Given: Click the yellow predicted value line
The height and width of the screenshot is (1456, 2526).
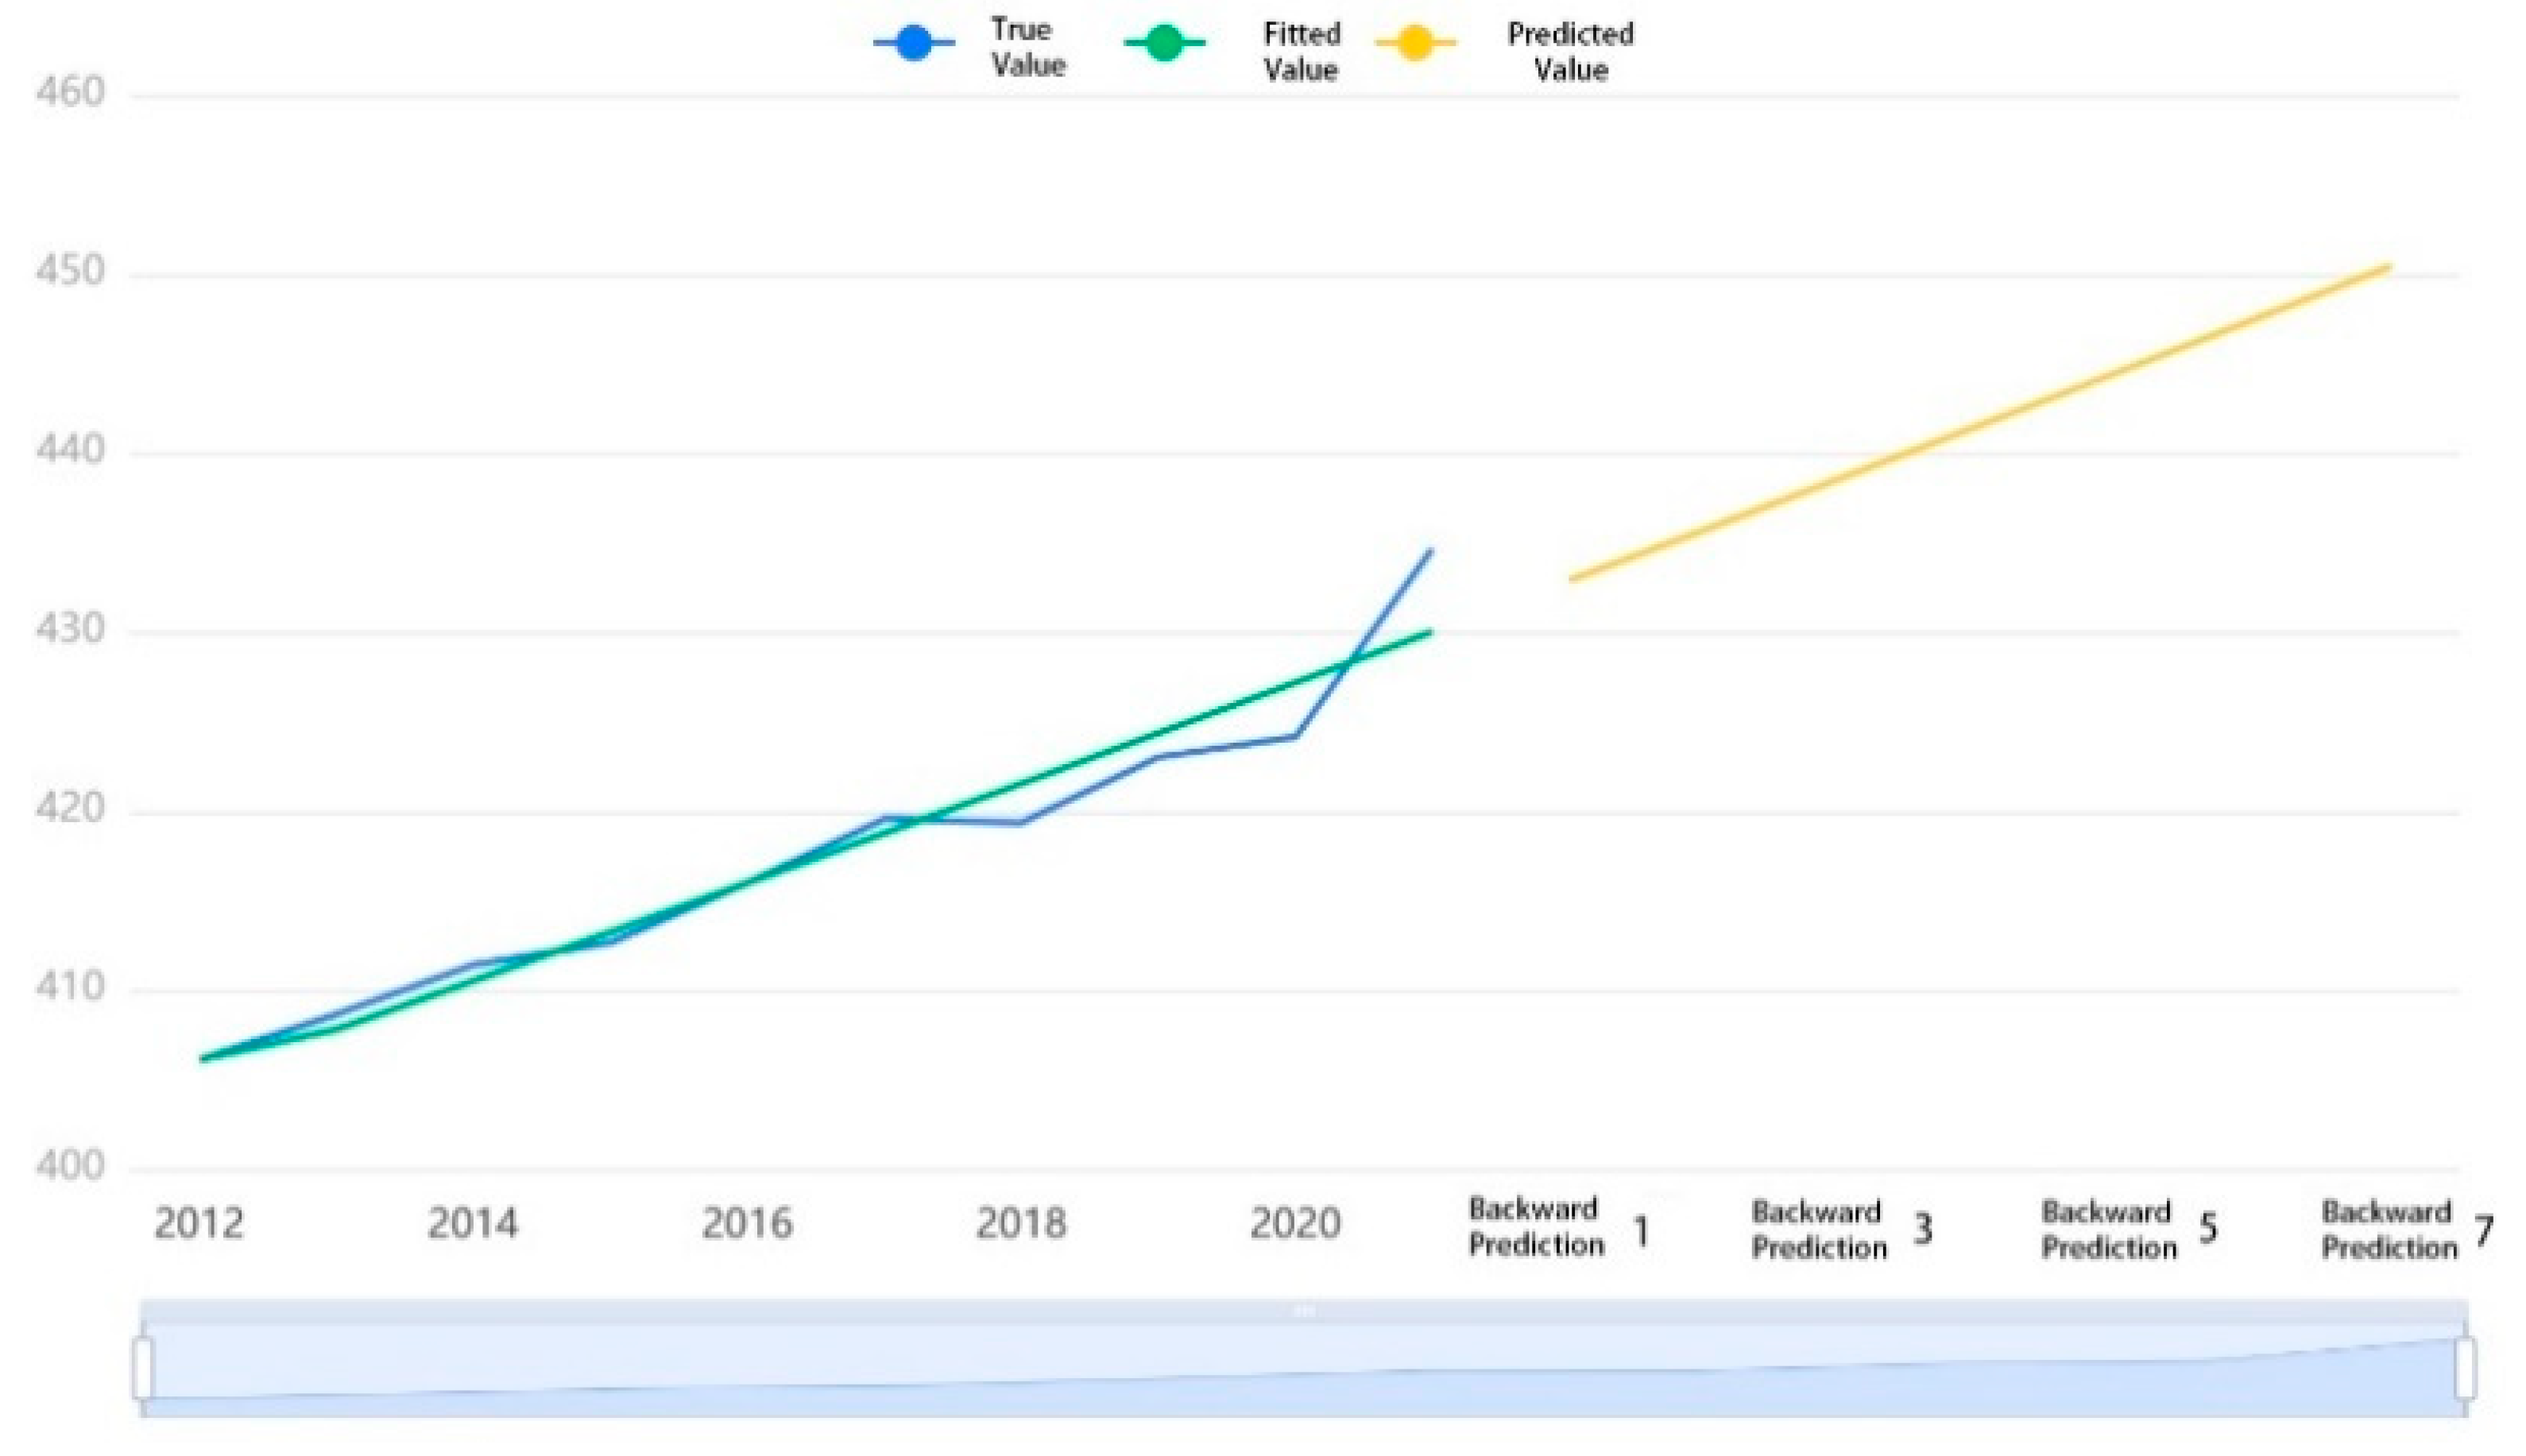Looking at the screenshot, I should 1980,423.
